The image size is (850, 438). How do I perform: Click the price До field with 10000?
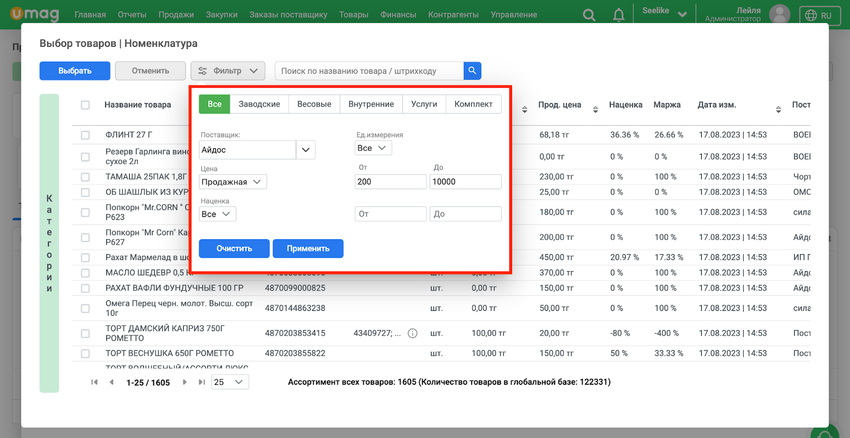465,182
